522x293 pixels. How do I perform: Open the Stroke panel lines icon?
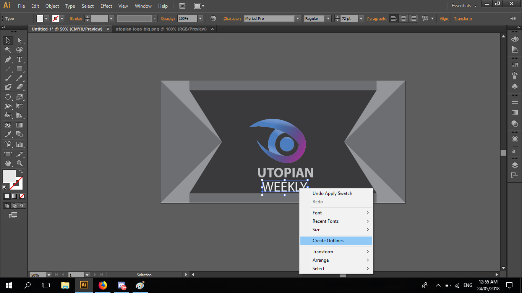click(515, 102)
